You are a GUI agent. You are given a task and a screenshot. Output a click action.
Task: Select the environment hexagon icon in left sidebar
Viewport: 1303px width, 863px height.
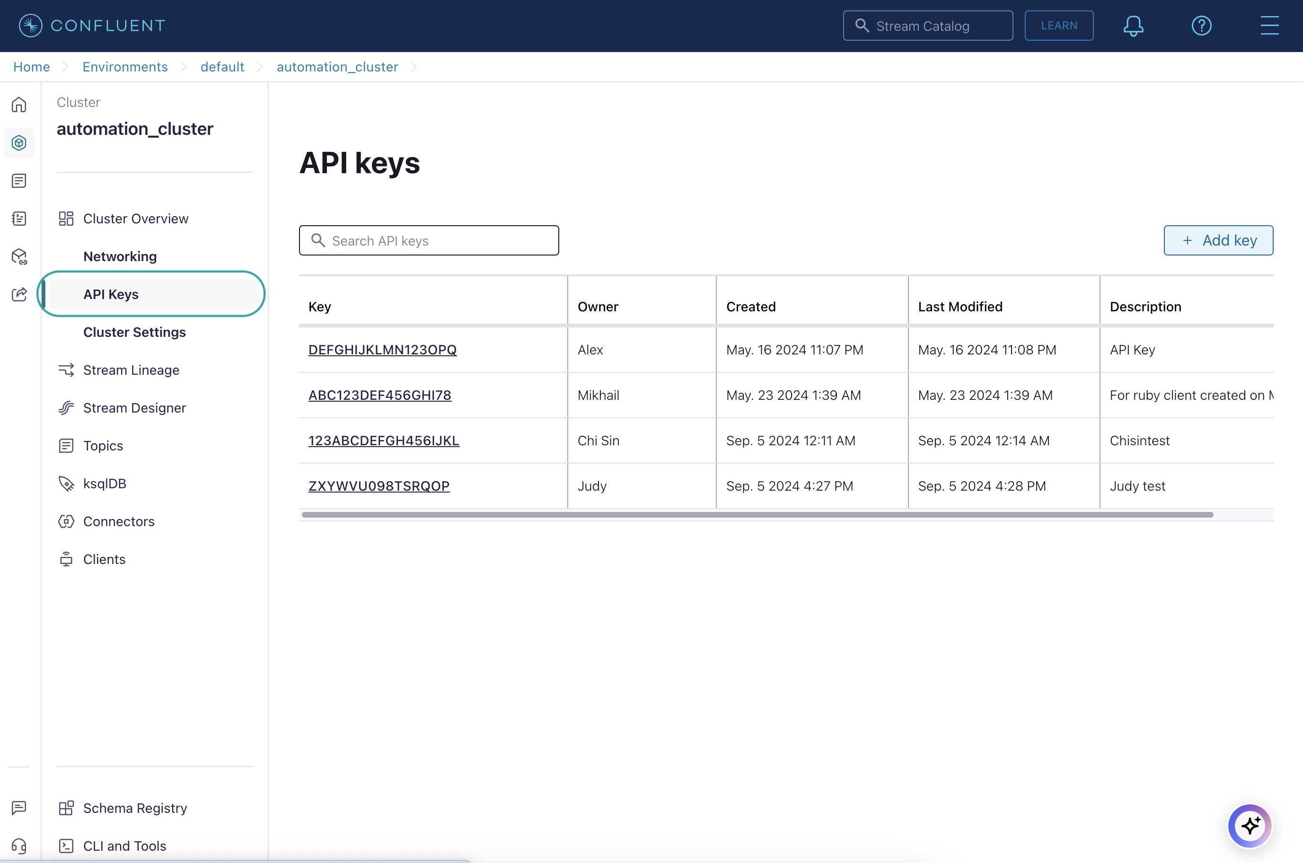[x=19, y=142]
